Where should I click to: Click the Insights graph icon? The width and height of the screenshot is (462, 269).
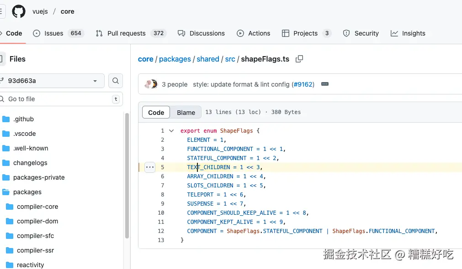tap(394, 33)
